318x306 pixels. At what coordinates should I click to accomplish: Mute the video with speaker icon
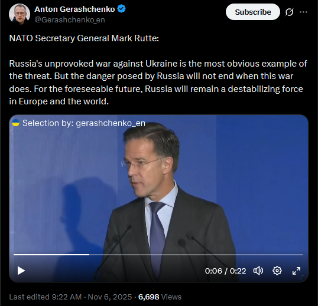[258, 271]
